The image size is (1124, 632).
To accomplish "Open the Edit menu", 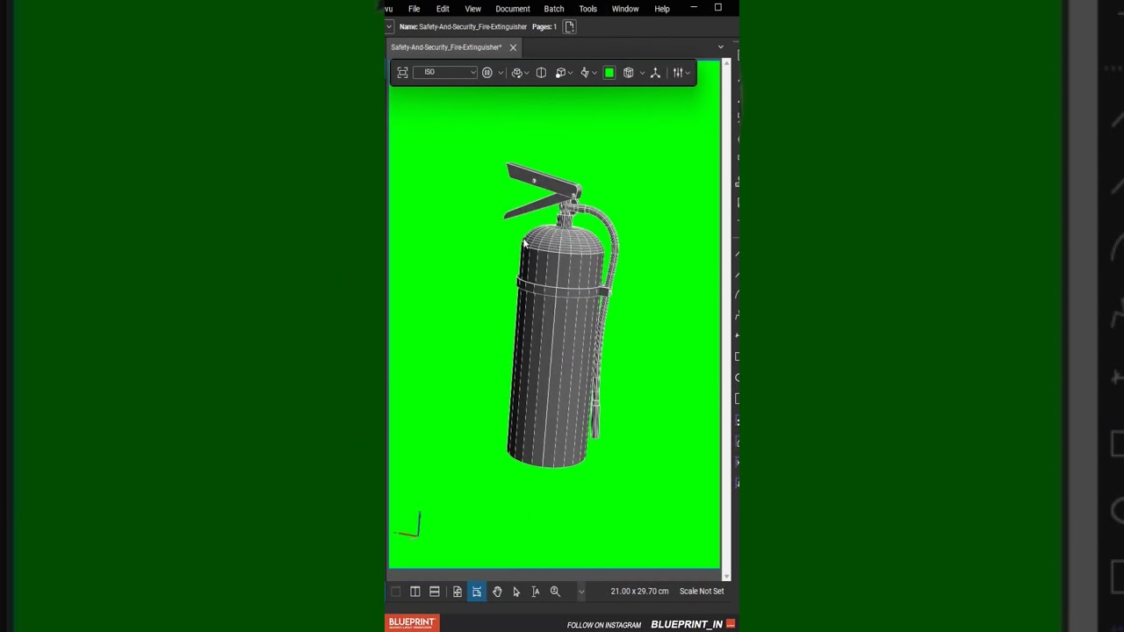I will click(x=443, y=9).
